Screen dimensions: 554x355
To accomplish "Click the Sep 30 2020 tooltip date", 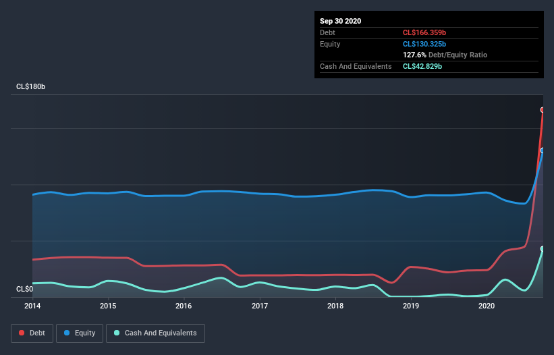I will click(x=341, y=21).
